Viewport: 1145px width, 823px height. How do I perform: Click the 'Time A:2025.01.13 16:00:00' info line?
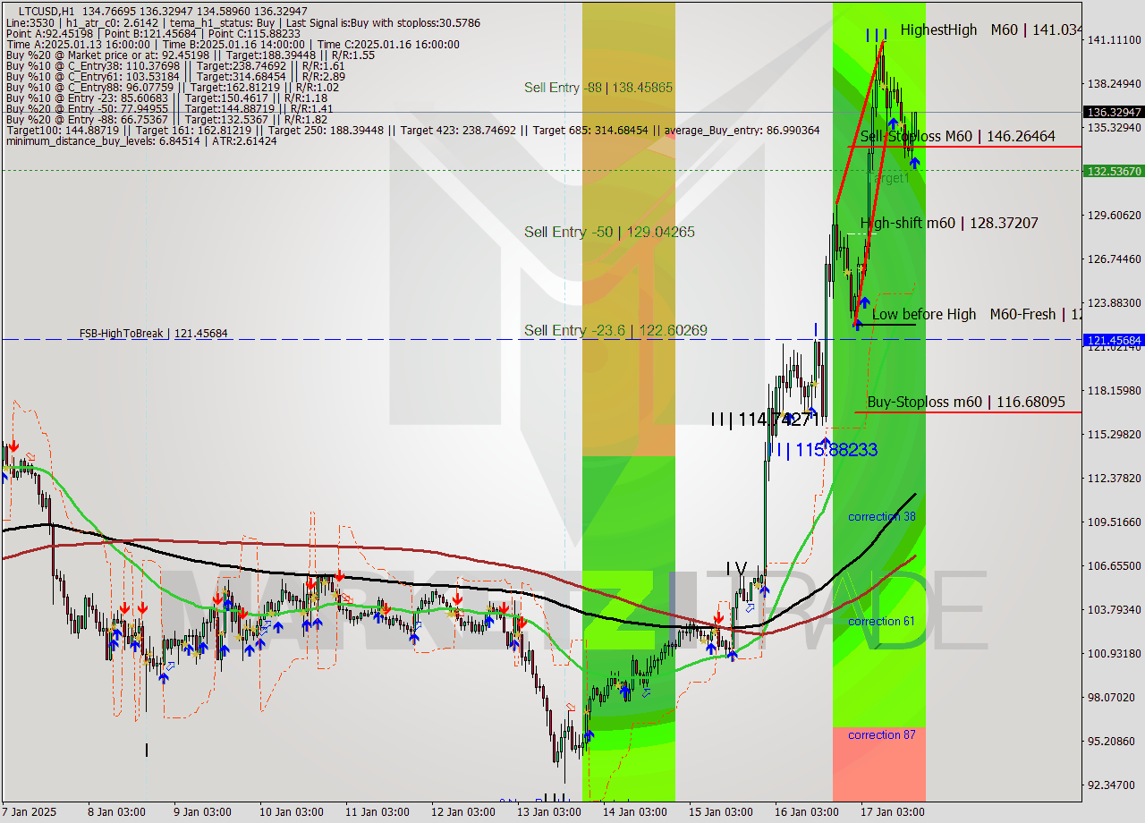(233, 44)
